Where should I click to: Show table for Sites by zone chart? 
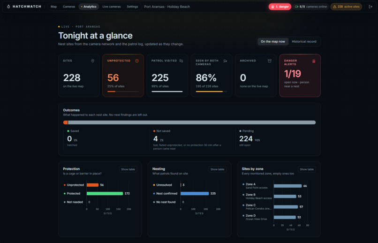307,169
